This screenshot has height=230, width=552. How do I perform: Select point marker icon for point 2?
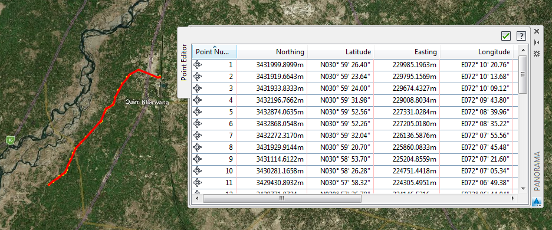tap(198, 77)
